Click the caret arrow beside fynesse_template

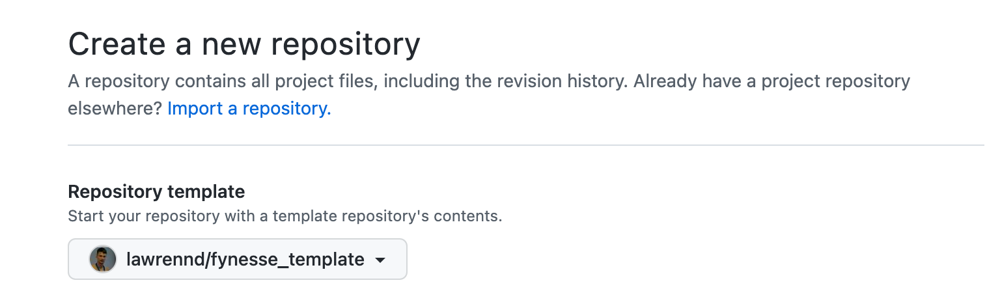[381, 260]
